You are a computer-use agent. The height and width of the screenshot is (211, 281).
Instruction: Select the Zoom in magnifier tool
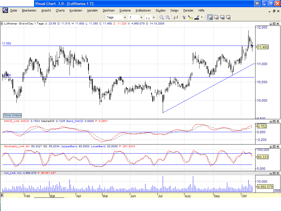click(x=167, y=17)
